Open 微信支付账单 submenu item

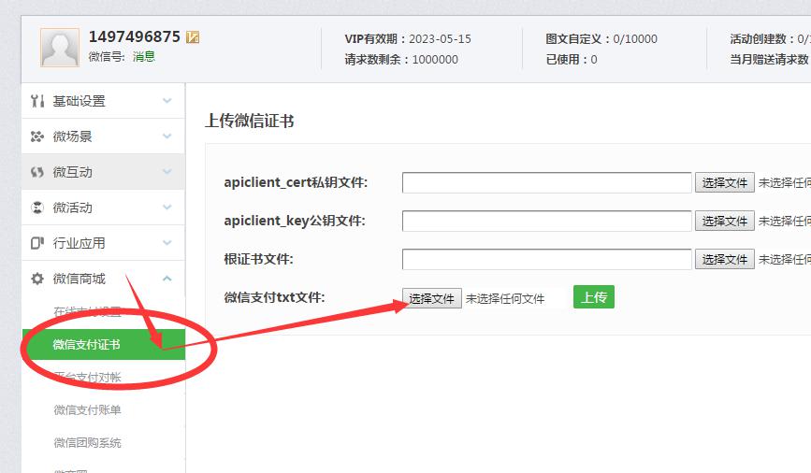pyautogui.click(x=87, y=410)
